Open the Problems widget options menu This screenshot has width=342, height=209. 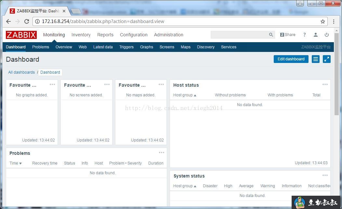(x=161, y=153)
